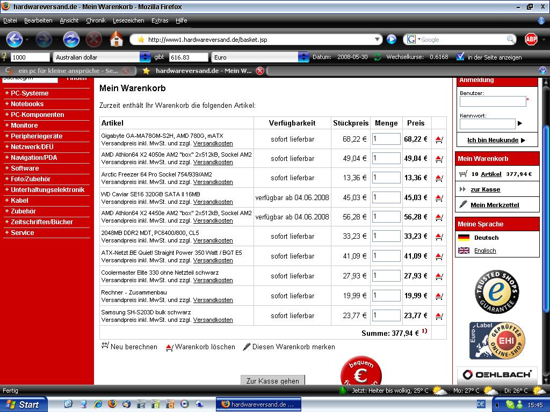Go back with the browser Back arrow

click(15, 39)
